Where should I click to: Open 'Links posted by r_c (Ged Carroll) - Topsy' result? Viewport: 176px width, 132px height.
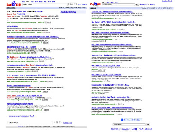tap(110, 85)
